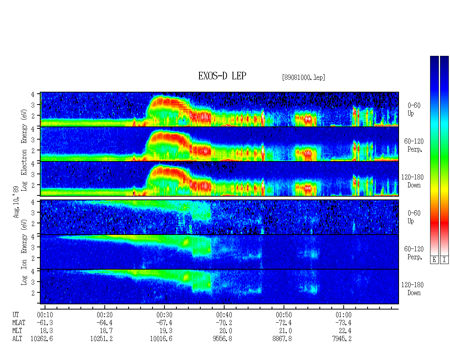
Task: Select the electron 60-120 Perp. spectrogram panel
Action: click(219, 144)
